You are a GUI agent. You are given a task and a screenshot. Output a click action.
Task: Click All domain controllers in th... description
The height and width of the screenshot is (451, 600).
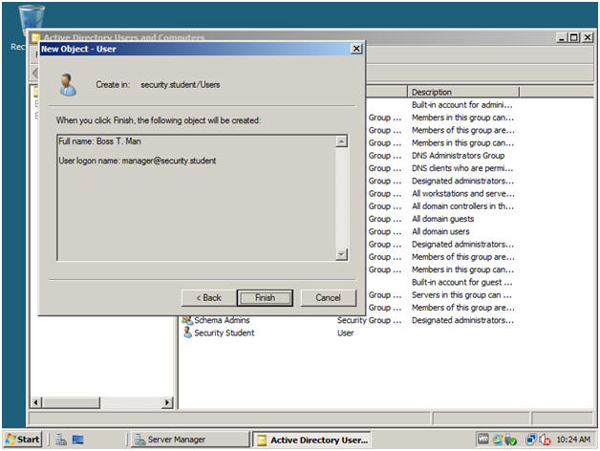(x=463, y=206)
